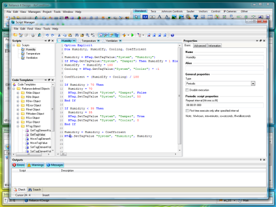The height and width of the screenshot is (207, 276).
Task: Click the check script icon beside run
Action: (124, 35)
